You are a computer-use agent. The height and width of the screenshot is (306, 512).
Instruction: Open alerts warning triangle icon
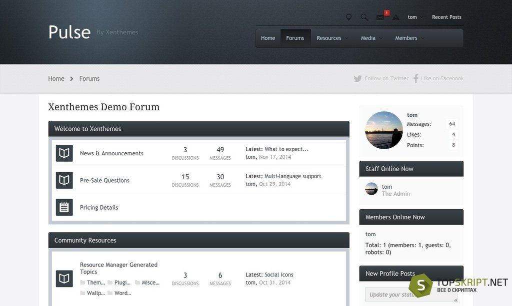point(396,17)
